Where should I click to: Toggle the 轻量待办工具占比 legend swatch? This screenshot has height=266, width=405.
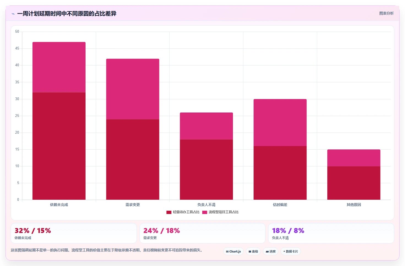[x=169, y=212]
